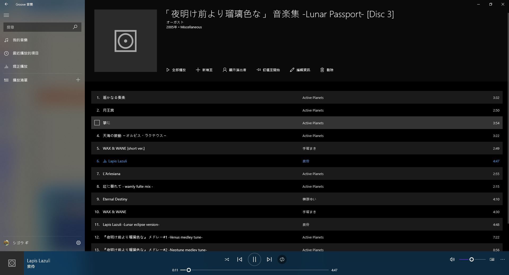Select track Eternal Destiny

tap(297, 199)
